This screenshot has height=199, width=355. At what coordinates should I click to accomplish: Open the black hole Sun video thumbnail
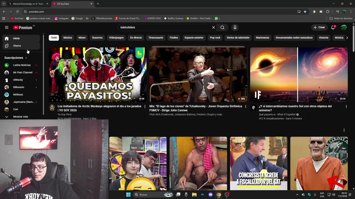tap(299, 75)
